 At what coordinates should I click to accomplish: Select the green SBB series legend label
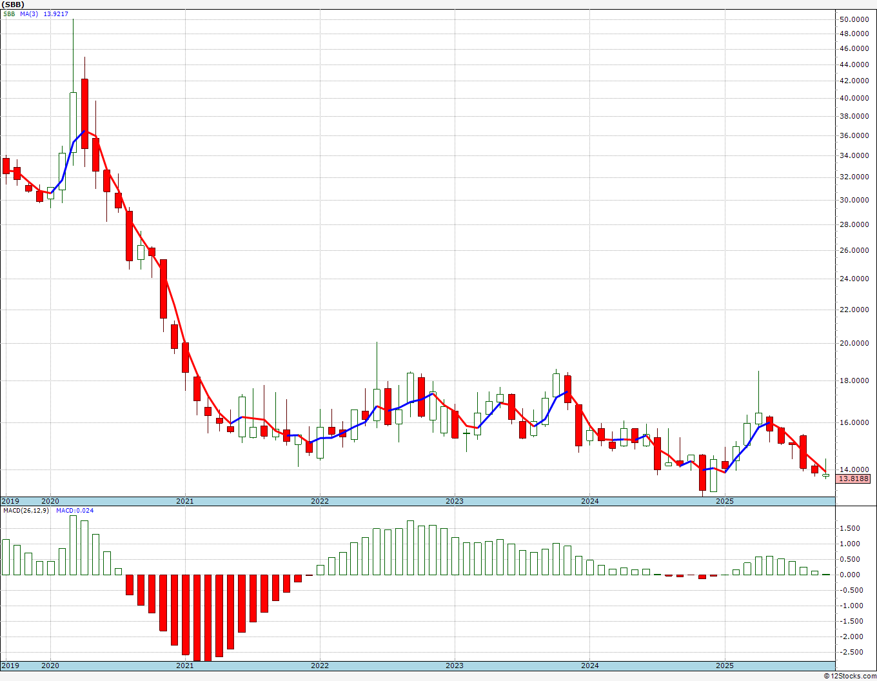[9, 14]
